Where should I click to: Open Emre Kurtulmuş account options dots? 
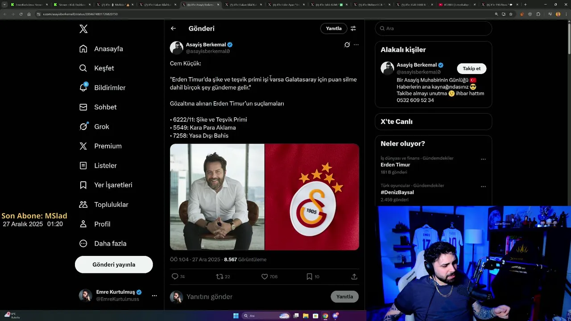coord(154,296)
